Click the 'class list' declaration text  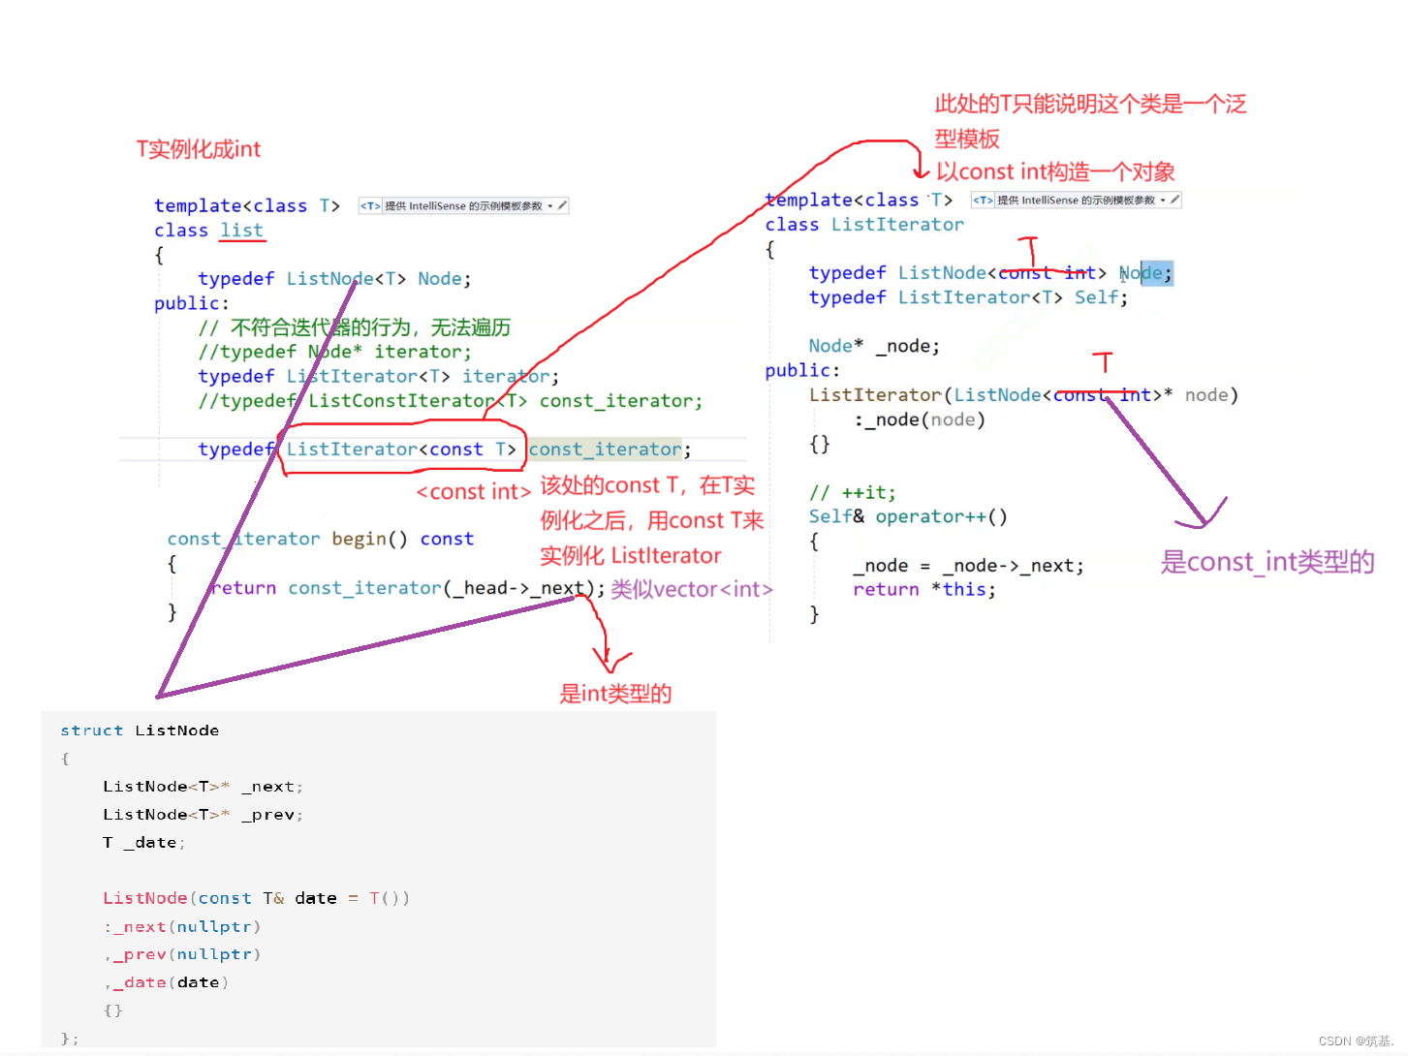pyautogui.click(x=208, y=231)
